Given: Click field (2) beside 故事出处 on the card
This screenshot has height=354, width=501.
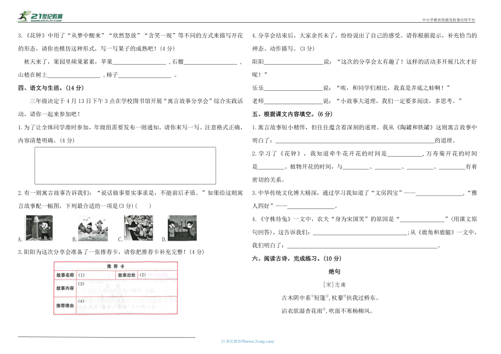Looking at the screenshot, I should pos(157,275).
